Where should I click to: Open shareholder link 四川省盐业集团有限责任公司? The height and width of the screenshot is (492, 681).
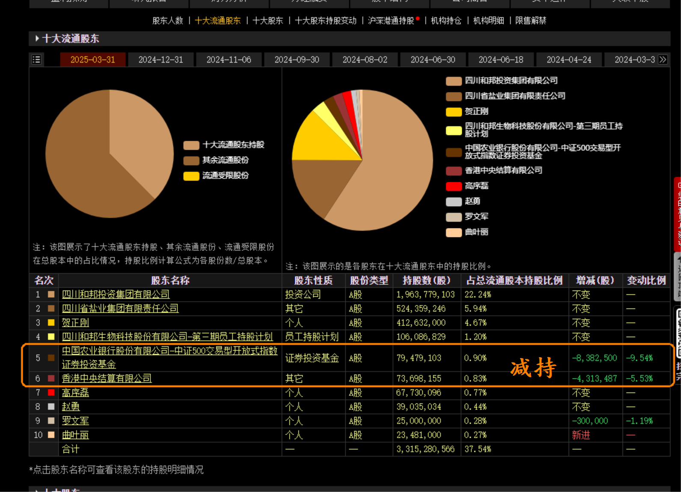(120, 308)
